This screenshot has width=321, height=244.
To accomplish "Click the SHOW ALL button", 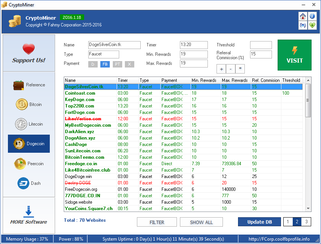I will coord(201,222).
